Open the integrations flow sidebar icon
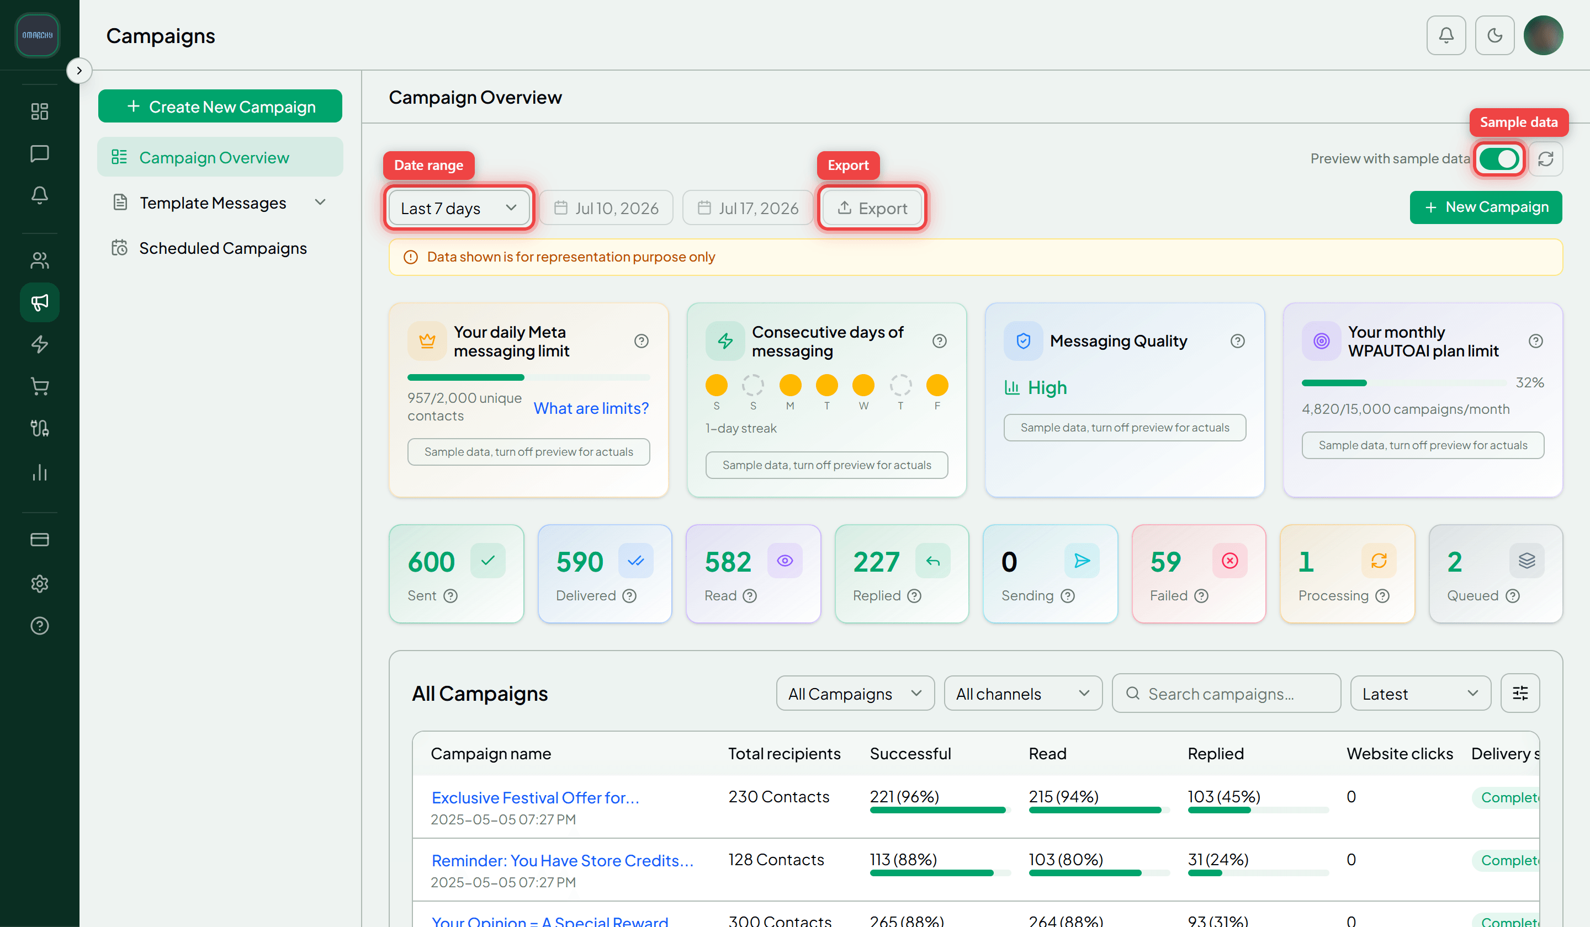Screen dimensions: 1590x927 click(40, 429)
